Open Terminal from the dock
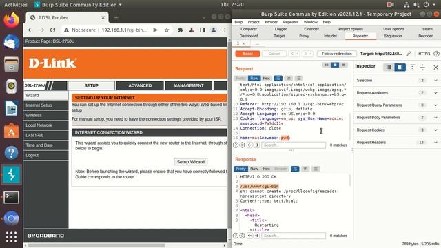 pos(11,197)
